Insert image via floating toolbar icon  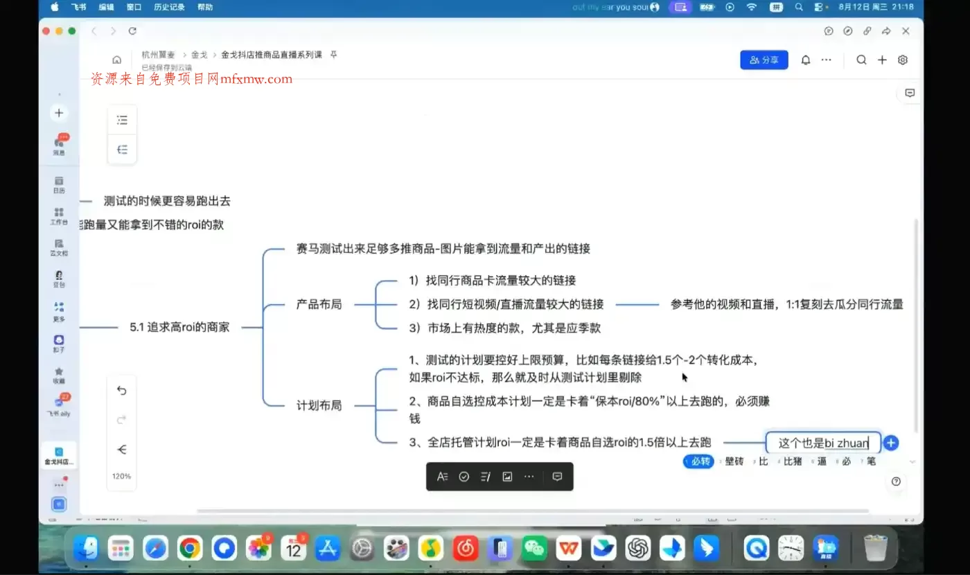(507, 477)
